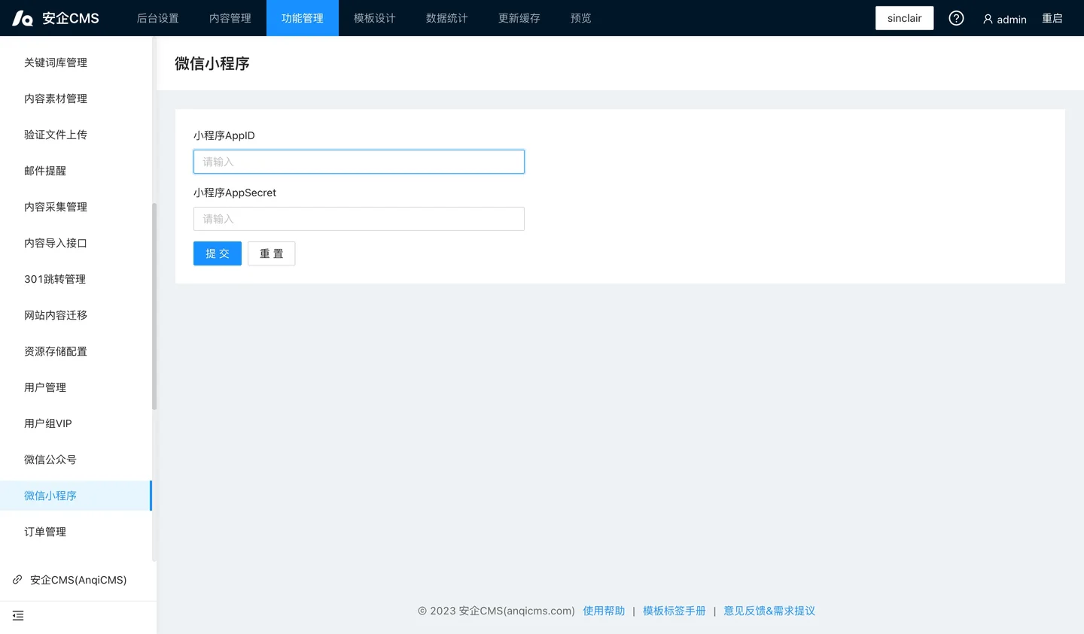Click the link icon beside 安企CMS(AnqiCMS)

tap(17, 580)
